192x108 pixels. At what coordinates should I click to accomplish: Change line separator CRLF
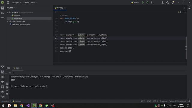click(x=149, y=101)
